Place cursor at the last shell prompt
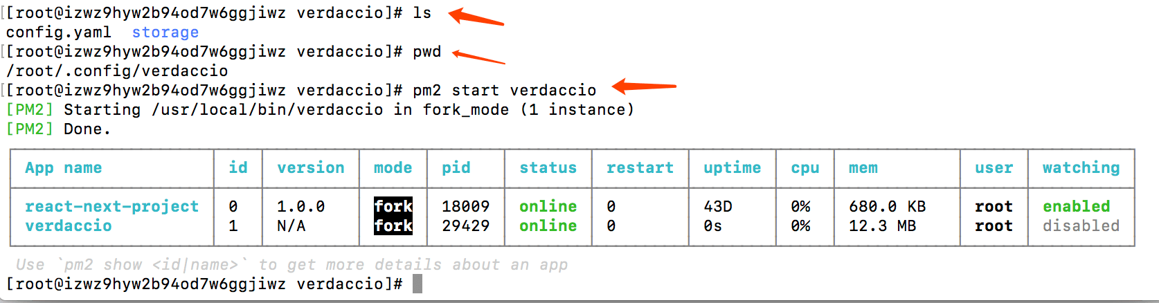The image size is (1159, 303). click(417, 284)
